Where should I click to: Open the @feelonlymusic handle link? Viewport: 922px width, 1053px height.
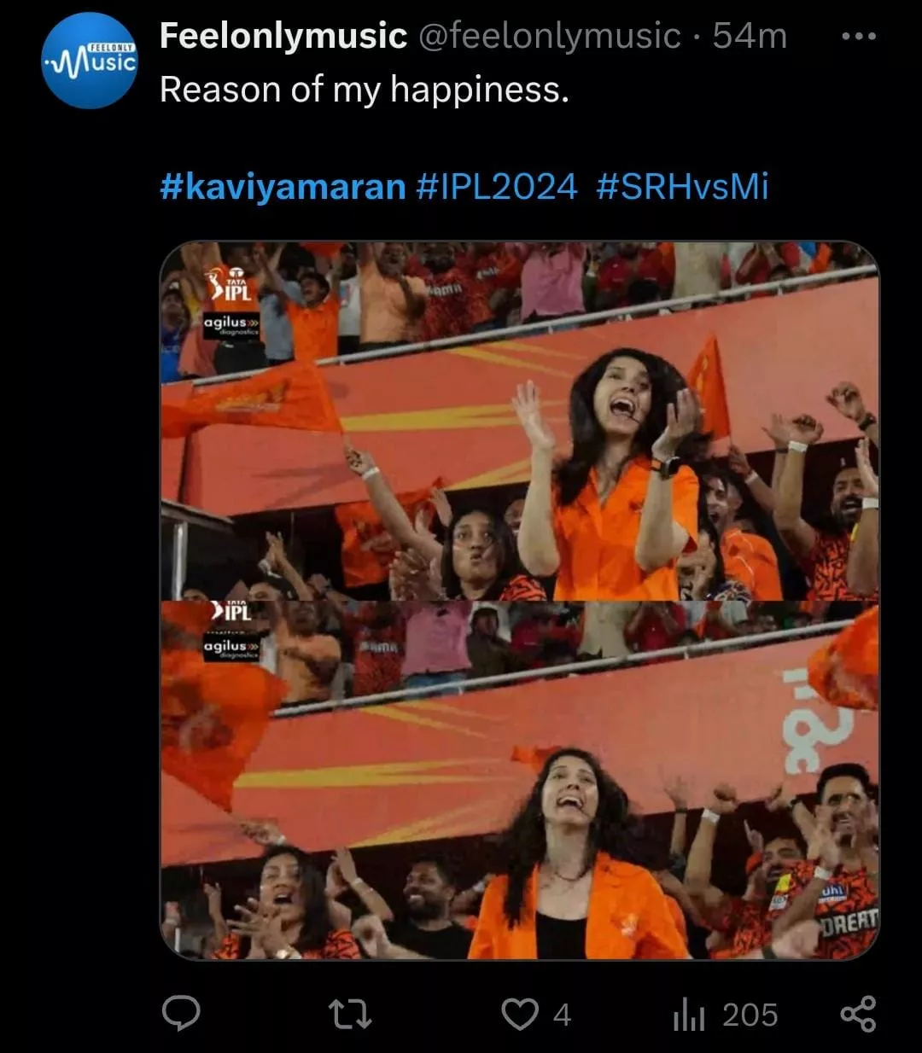(x=549, y=36)
